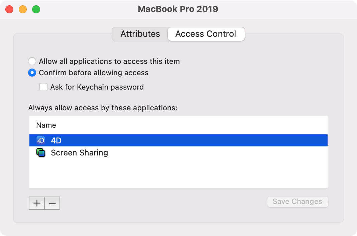357x236 pixels.
Task: Highlight the 4D entry in the list
Action: pyautogui.click(x=134, y=140)
